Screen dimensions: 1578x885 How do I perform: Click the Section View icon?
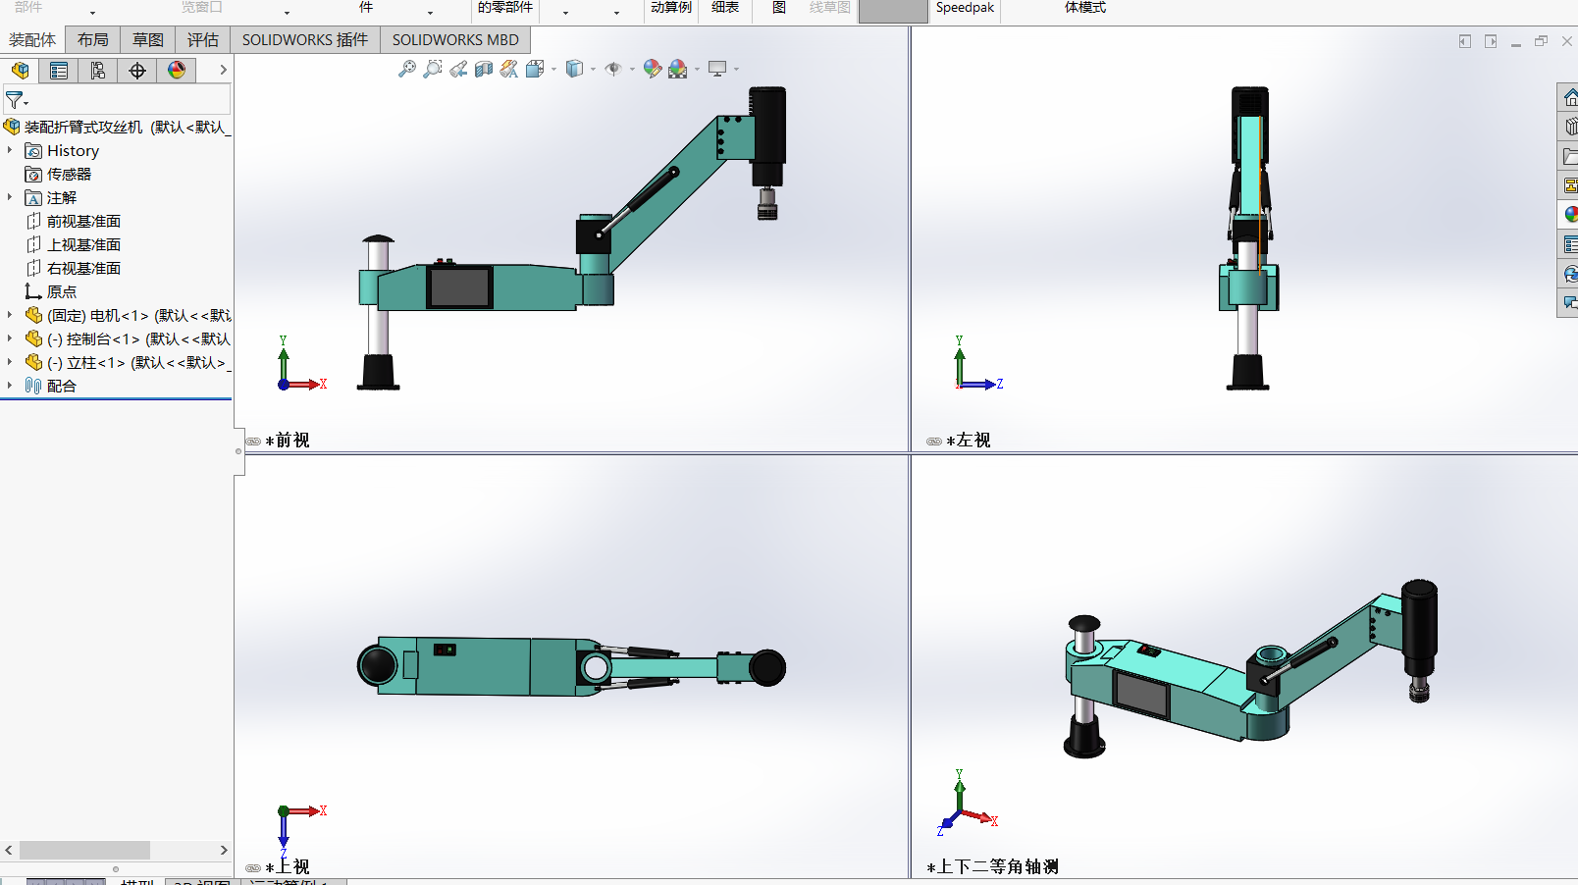(484, 69)
